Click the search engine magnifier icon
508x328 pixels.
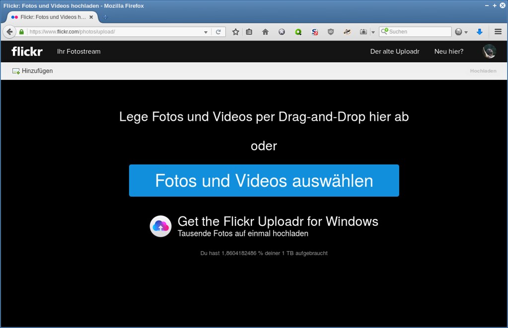click(384, 31)
